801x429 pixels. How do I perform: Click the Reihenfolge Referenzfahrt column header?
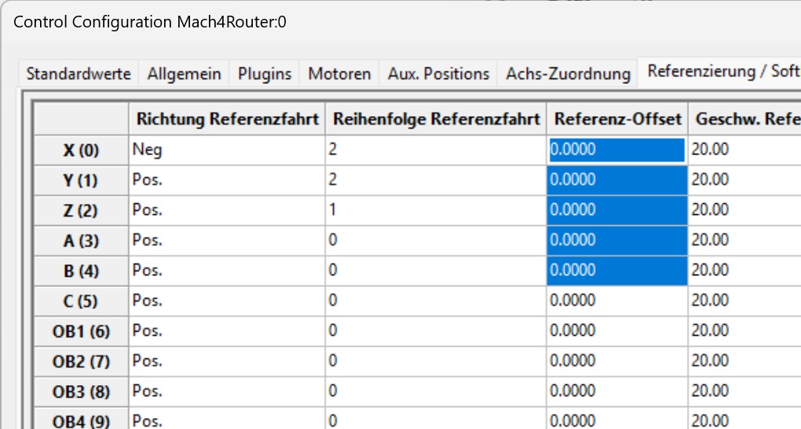tap(436, 120)
